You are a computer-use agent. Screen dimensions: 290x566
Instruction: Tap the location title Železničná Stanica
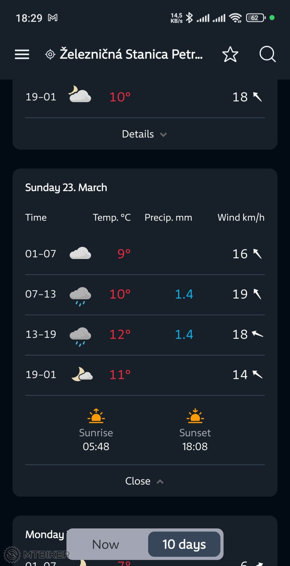click(x=131, y=54)
